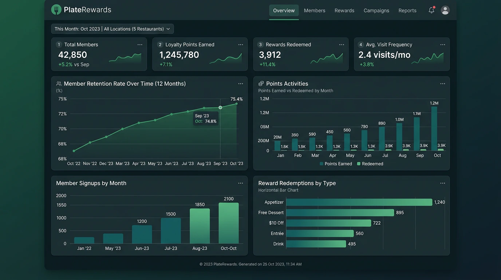This screenshot has height=280, width=501.
Task: Switch to the Overview tab
Action: [x=284, y=11]
